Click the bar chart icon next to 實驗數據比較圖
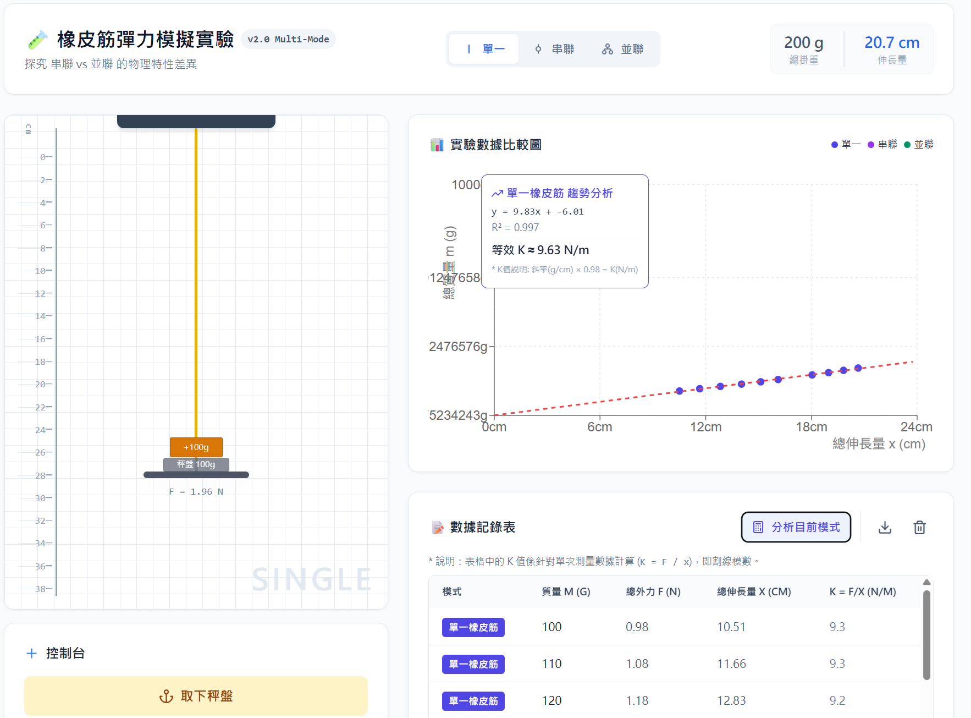 pyautogui.click(x=437, y=145)
